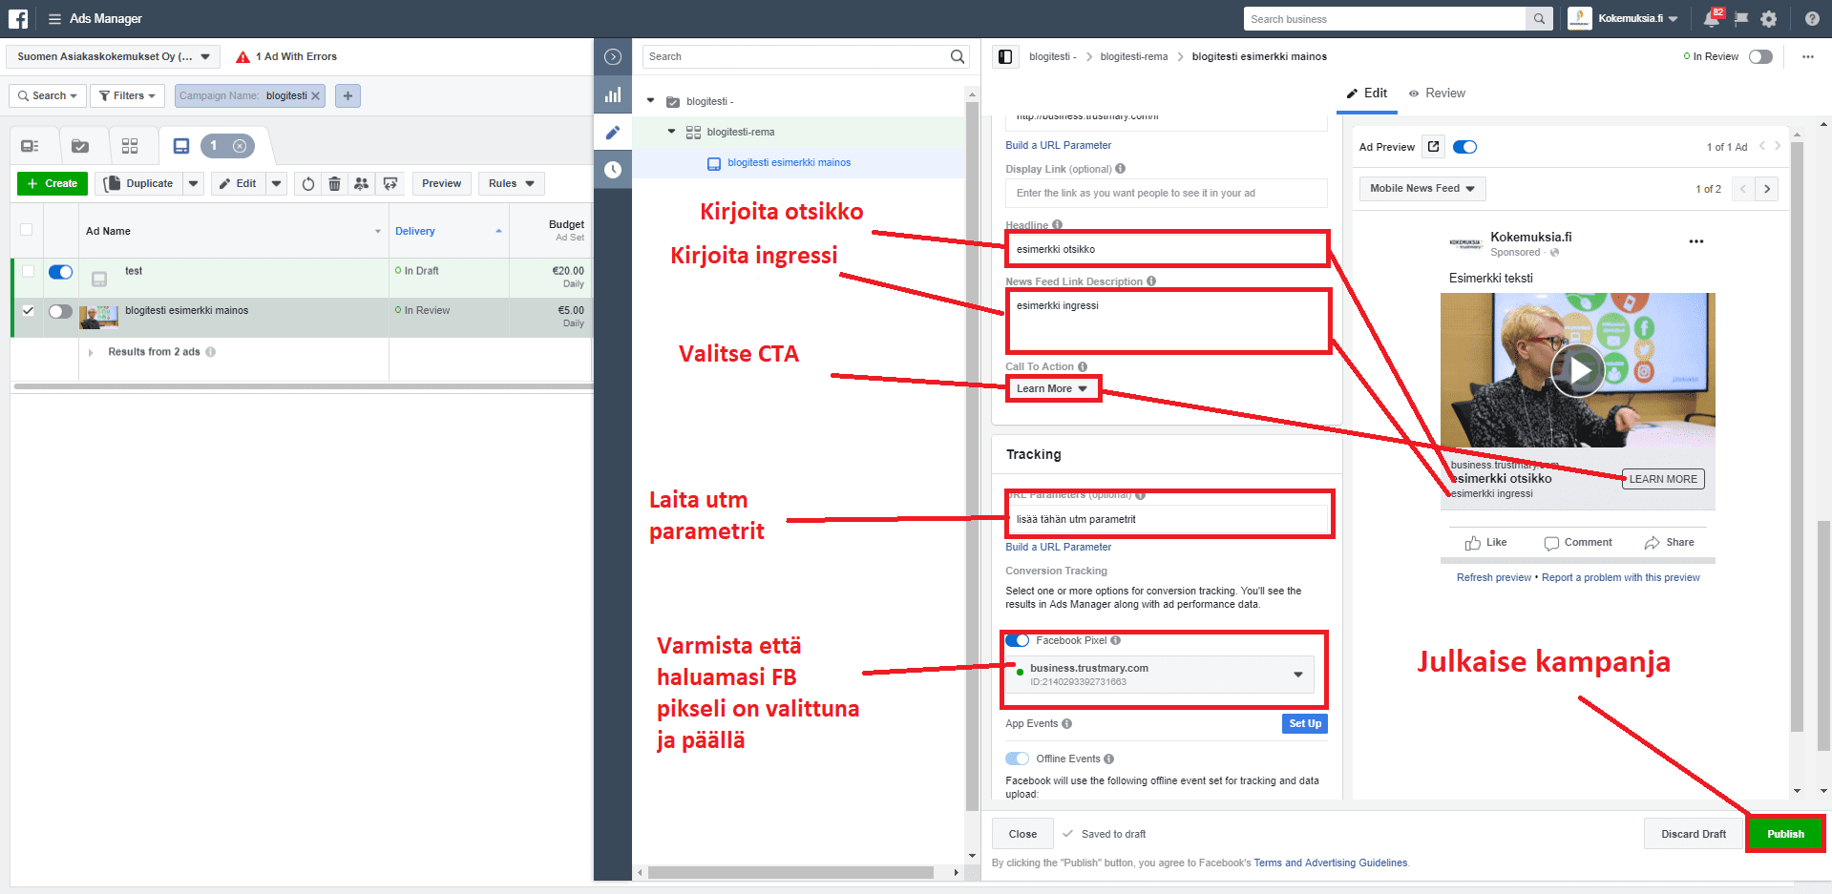Switch to the account overview tab icon

[x=31, y=146]
